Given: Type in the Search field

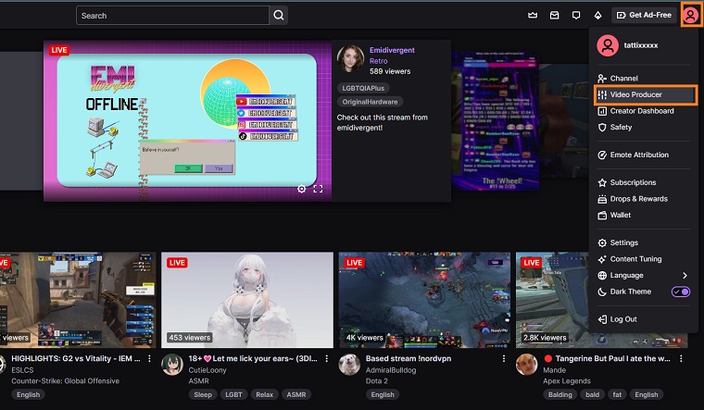Looking at the screenshot, I should 173,16.
